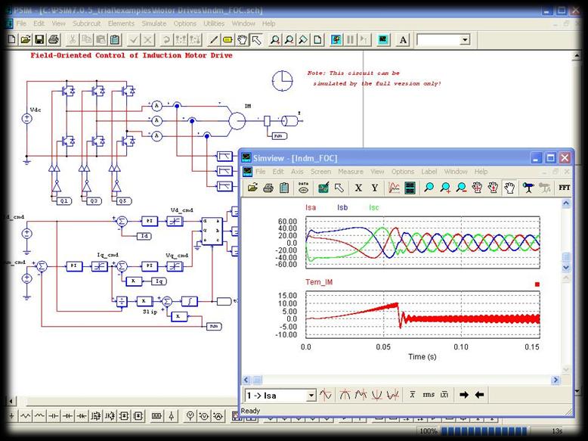
Task: Open the FFT analysis tool in Simview
Action: pyautogui.click(x=564, y=188)
